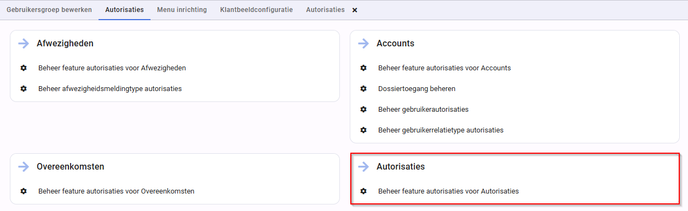Click gear icon for Beheer gebruikerrelatietype autorisaties

coord(363,130)
